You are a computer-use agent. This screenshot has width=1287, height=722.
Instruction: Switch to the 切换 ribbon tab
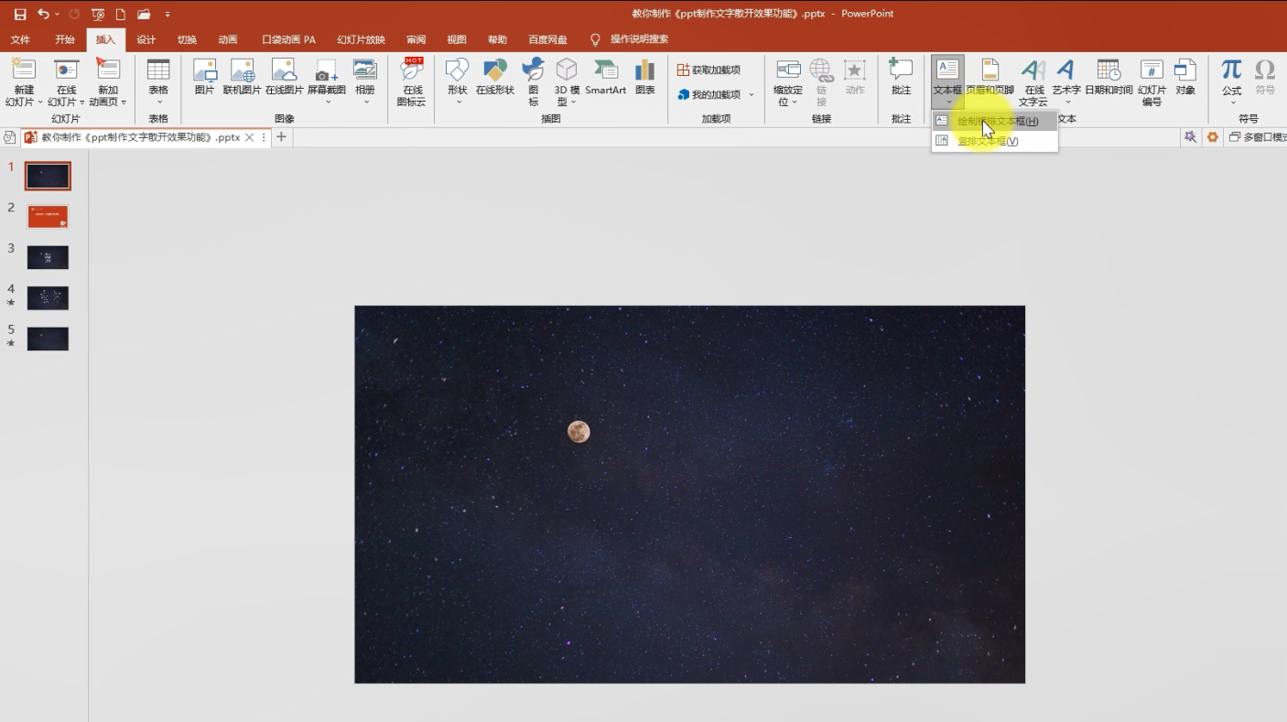(187, 39)
